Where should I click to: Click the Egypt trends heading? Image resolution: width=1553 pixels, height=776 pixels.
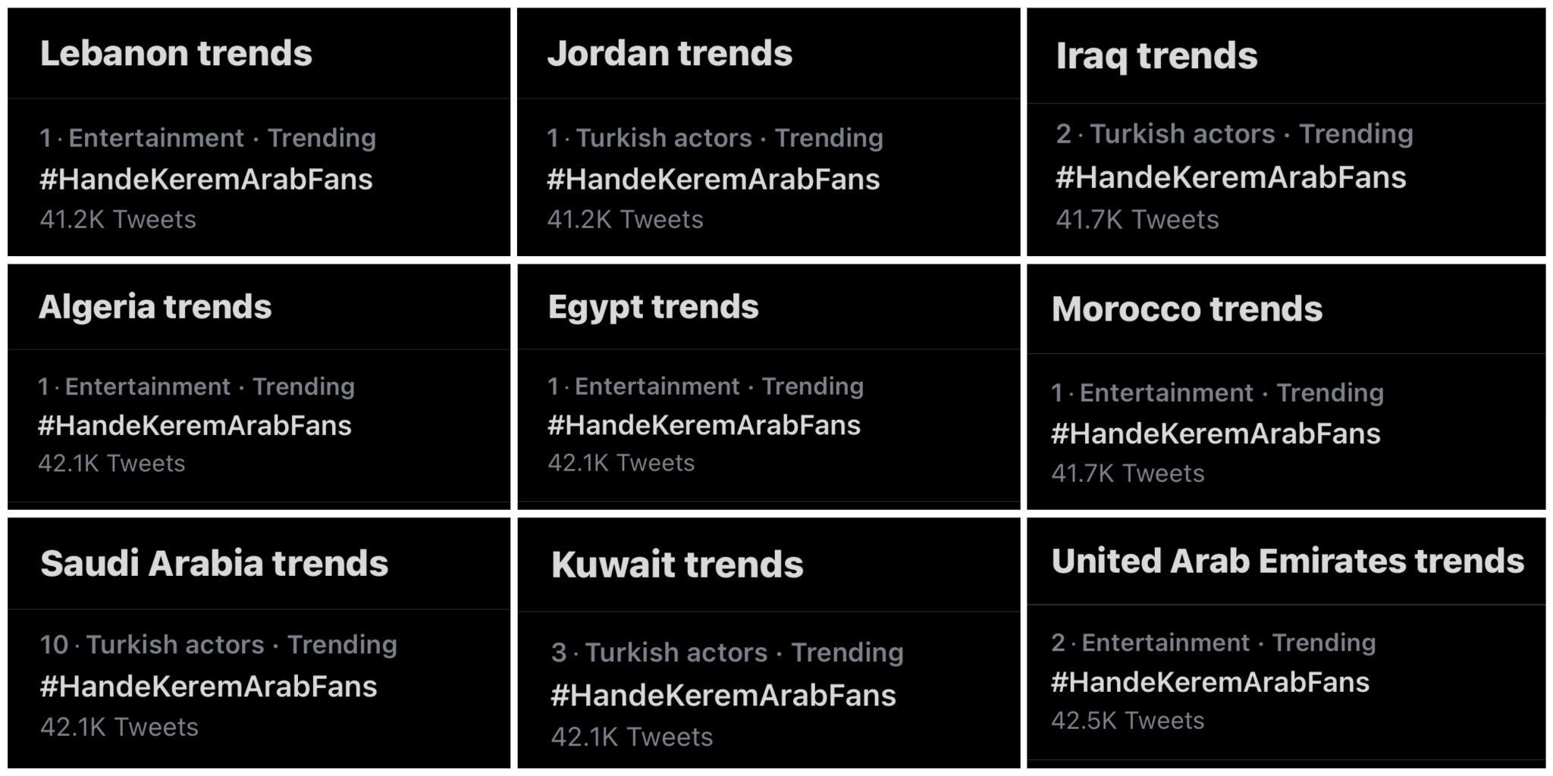click(653, 307)
